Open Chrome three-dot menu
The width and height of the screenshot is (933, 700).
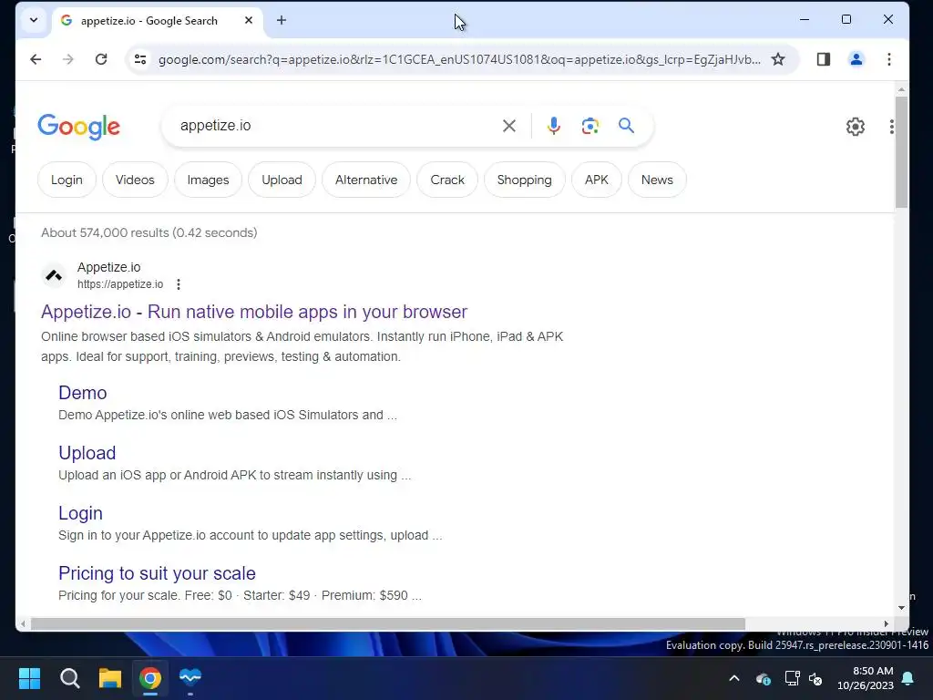click(x=889, y=59)
